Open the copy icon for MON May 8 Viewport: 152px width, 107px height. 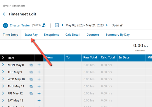[x=31, y=65]
